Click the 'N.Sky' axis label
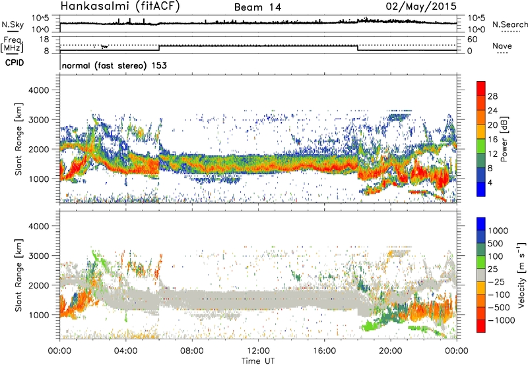 [x=13, y=24]
